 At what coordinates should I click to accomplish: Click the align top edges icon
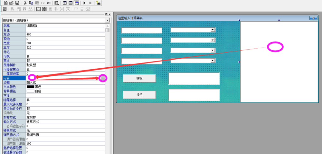click(x=25, y=9)
